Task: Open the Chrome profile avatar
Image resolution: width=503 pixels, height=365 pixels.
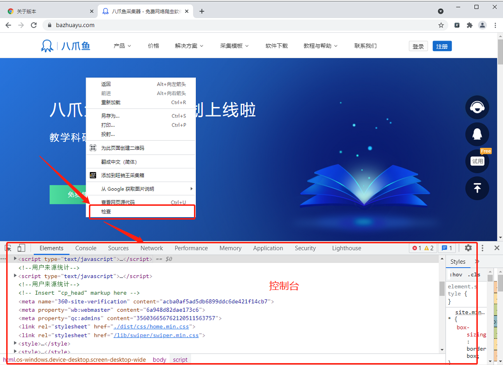Action: 482,25
